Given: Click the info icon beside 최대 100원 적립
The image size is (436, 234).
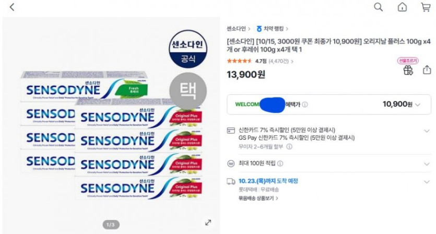Looking at the screenshot, I should [x=280, y=163].
